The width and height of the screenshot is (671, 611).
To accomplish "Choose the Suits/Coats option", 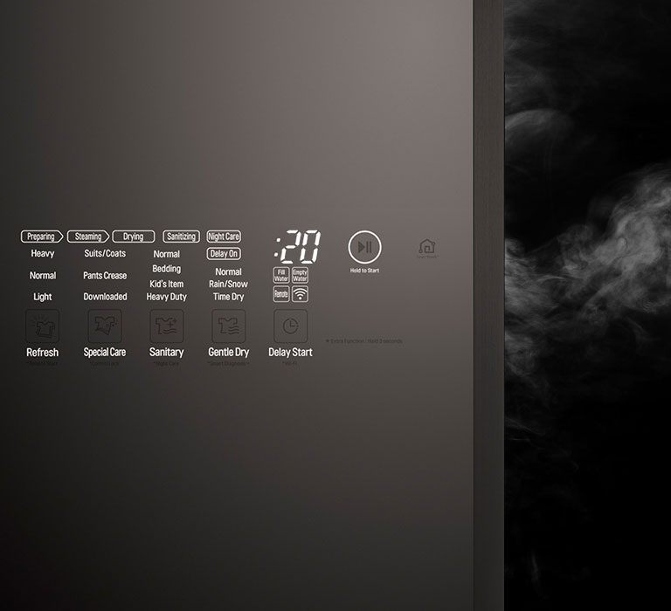I will pyautogui.click(x=105, y=254).
